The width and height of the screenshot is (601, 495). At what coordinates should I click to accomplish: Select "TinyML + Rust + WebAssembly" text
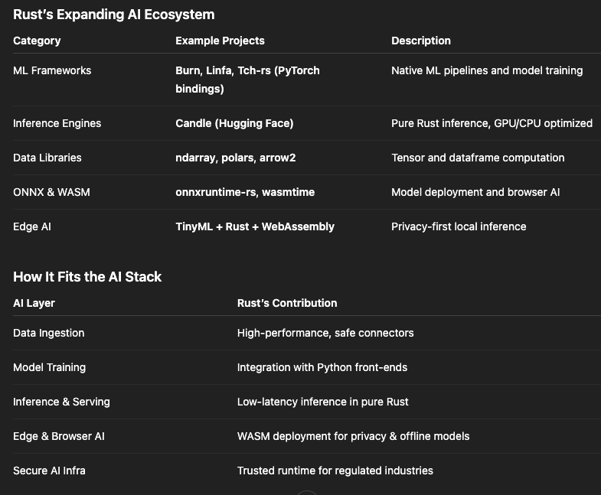tap(255, 226)
